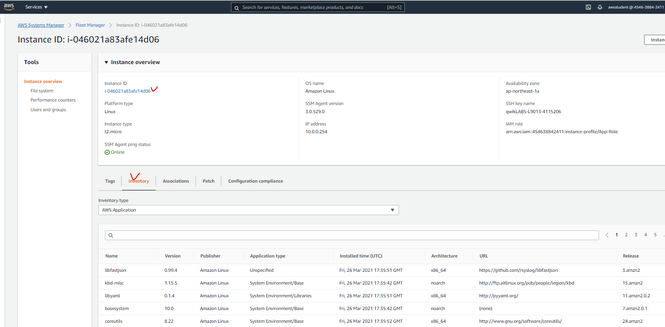The image size is (665, 327).
Task: Open File system in Tools sidebar
Action: coord(42,91)
